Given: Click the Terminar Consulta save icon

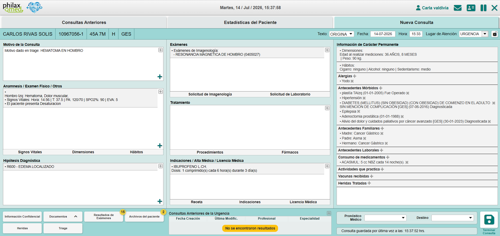Looking at the screenshot, I should pyautogui.click(x=489, y=220).
